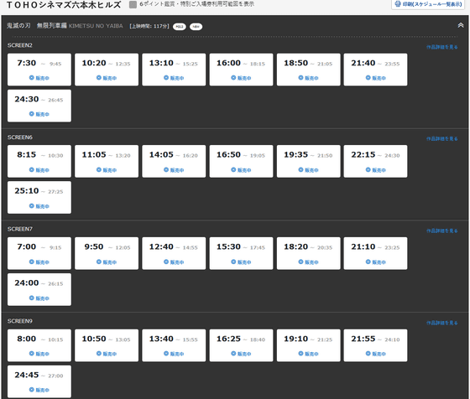Book the 21:55 showtime in SCREEN9
Screen dimensions: 470x399
(x=375, y=345)
